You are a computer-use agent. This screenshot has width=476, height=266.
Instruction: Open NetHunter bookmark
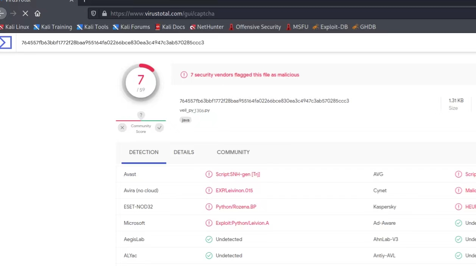[x=207, y=27]
